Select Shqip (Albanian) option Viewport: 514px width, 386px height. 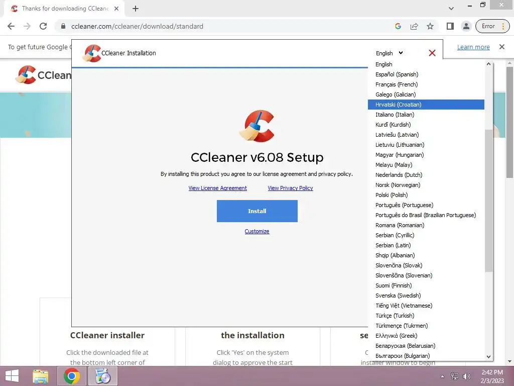(426, 255)
